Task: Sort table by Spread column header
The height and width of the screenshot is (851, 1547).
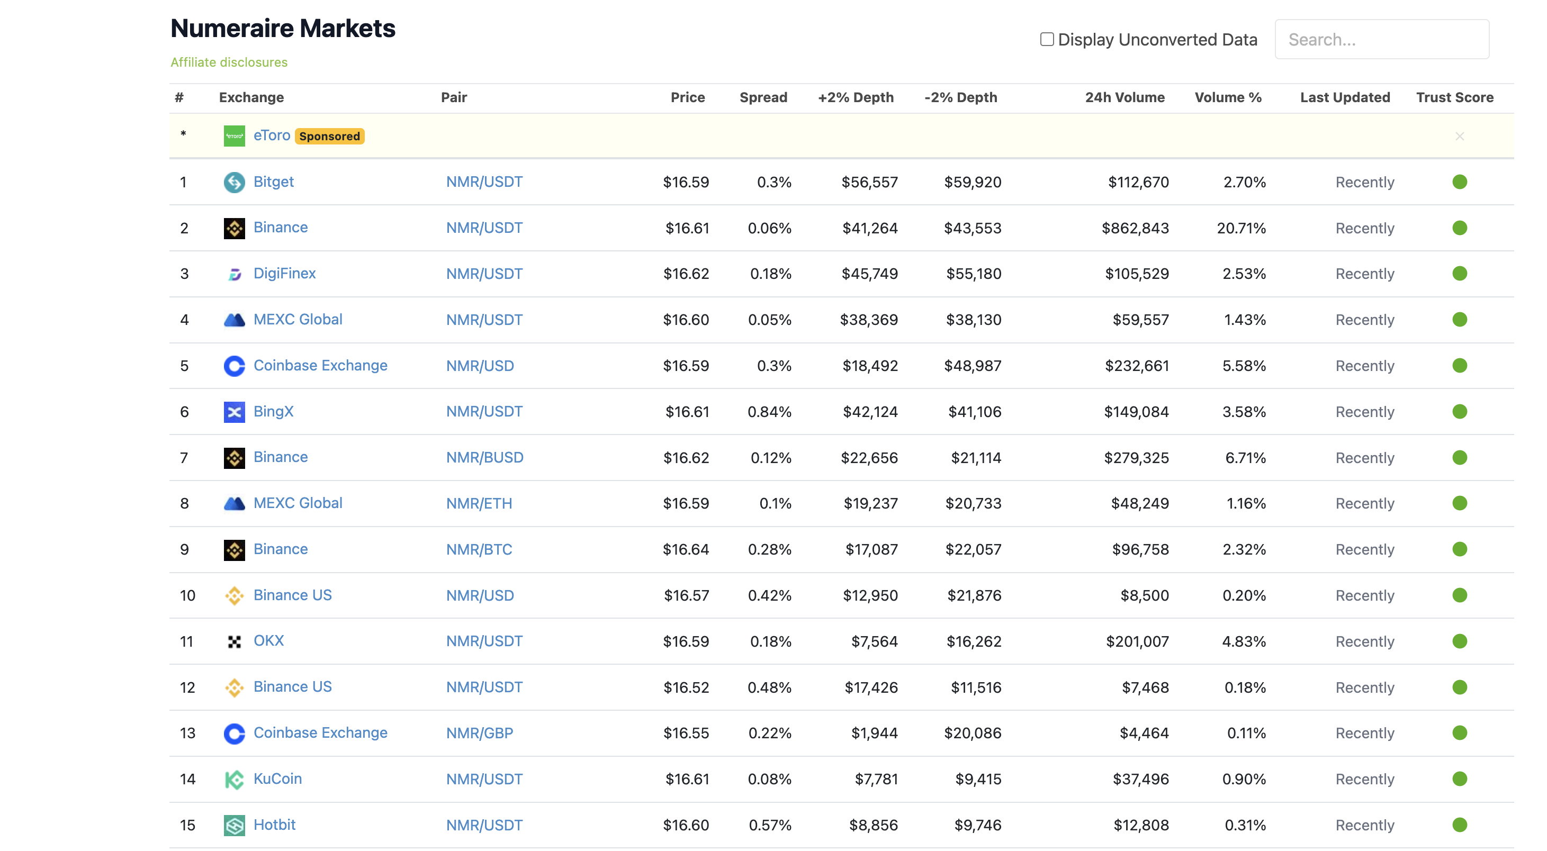Action: [x=763, y=97]
